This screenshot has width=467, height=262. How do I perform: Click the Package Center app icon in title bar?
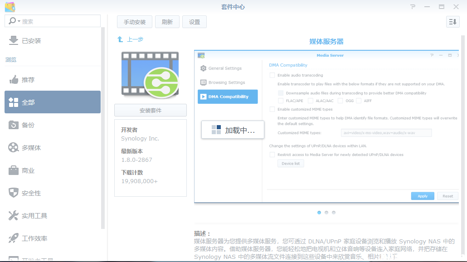[x=10, y=7]
